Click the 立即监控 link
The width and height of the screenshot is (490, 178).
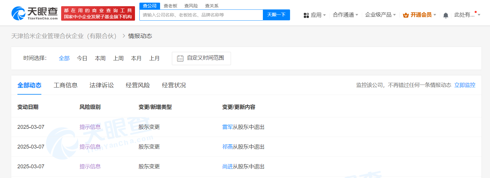[x=465, y=85]
